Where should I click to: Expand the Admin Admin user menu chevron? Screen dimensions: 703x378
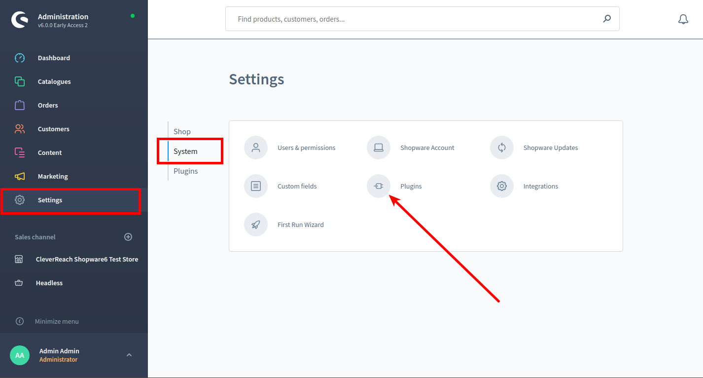pyautogui.click(x=129, y=355)
